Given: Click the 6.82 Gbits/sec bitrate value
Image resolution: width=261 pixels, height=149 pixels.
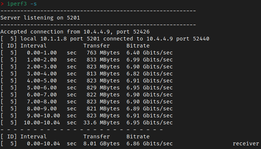Looking at the screenshot, I should click(x=149, y=74).
